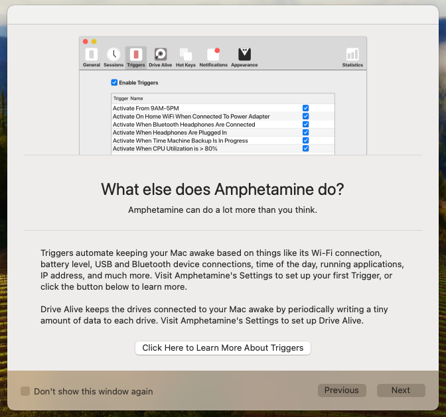This screenshot has width=446, height=417.
Task: Toggle CPU Utilization > 80% checkbox
Action: (306, 149)
